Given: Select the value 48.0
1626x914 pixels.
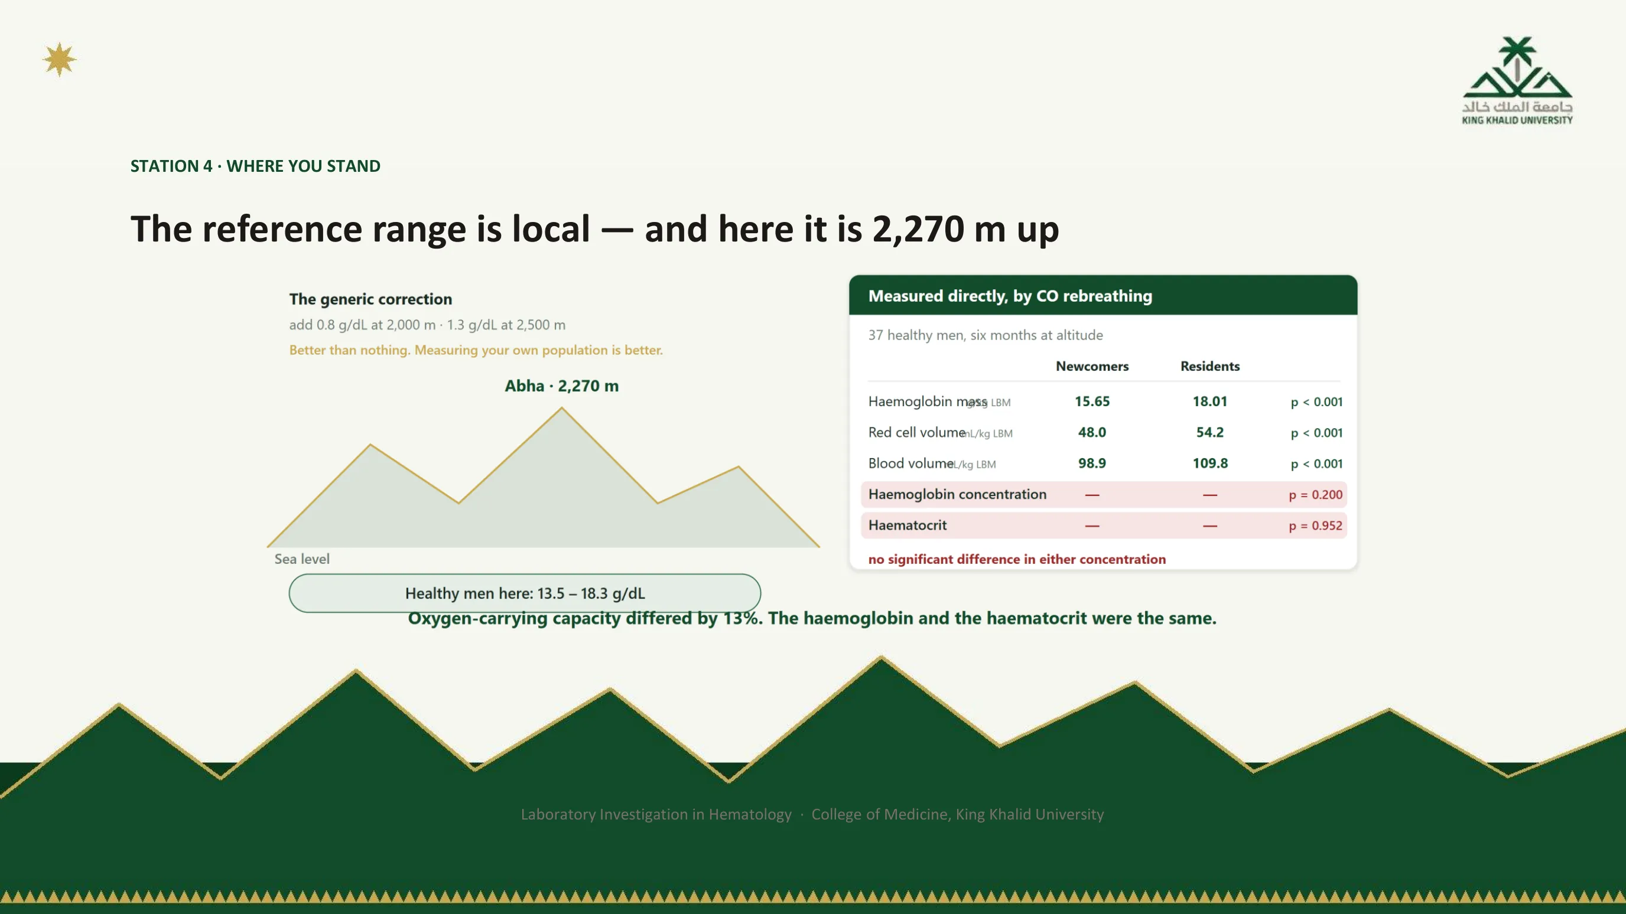Looking at the screenshot, I should 1092,432.
